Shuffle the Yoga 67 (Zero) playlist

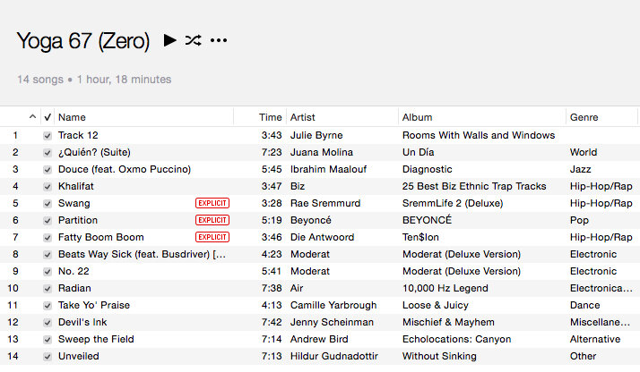click(x=193, y=40)
